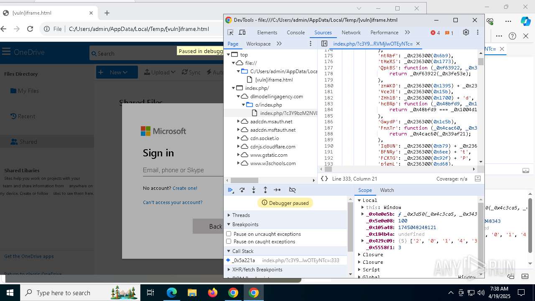535x301 pixels.
Task: Switch to Workspace navigator tab
Action: click(258, 43)
